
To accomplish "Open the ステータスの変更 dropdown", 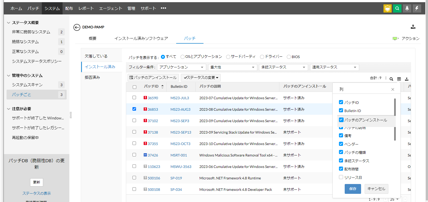I will coord(201,78).
